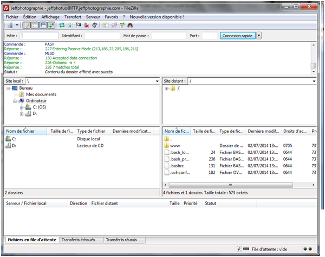Sort local list by Dernière modification
This screenshot has width=325, height=257.
coord(132,131)
